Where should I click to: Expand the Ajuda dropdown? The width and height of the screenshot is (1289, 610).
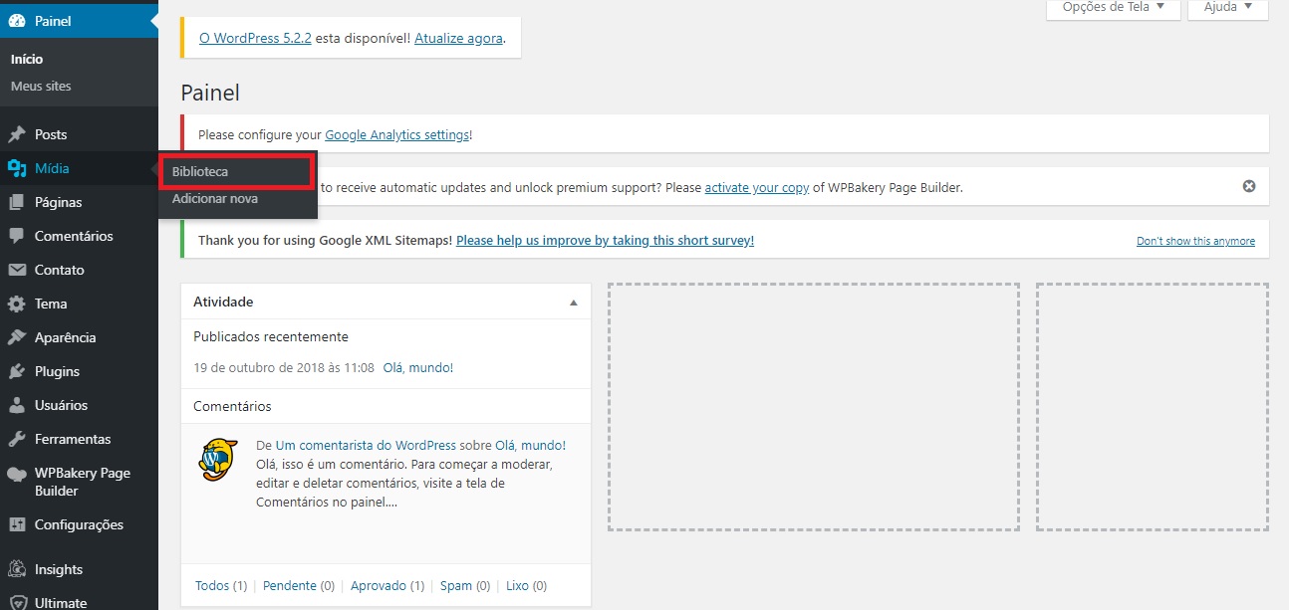pyautogui.click(x=1226, y=6)
